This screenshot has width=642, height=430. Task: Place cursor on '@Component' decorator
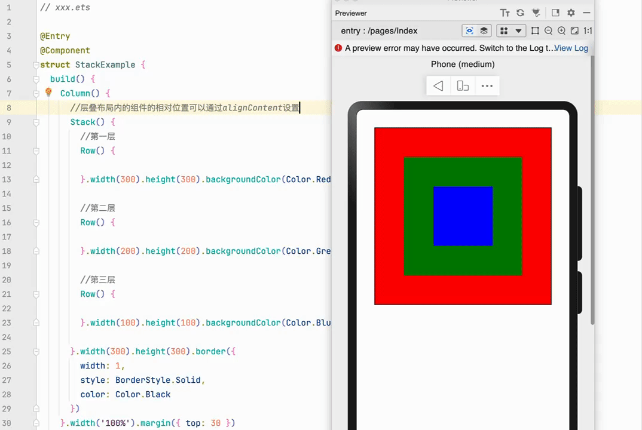(x=65, y=50)
